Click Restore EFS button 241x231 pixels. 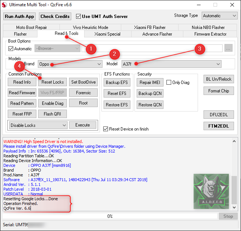tap(117, 105)
